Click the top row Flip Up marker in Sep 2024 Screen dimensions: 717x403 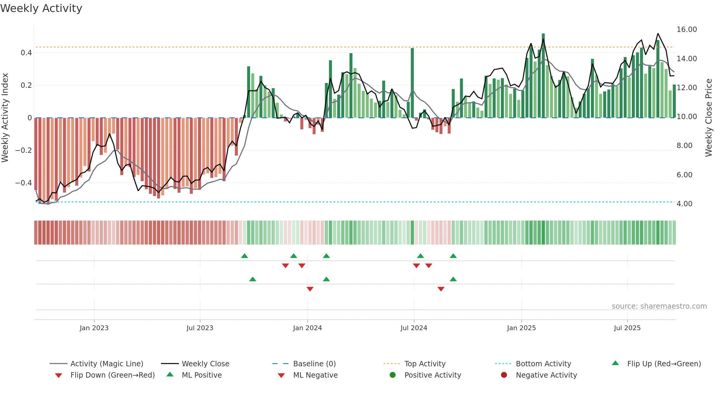coord(453,256)
